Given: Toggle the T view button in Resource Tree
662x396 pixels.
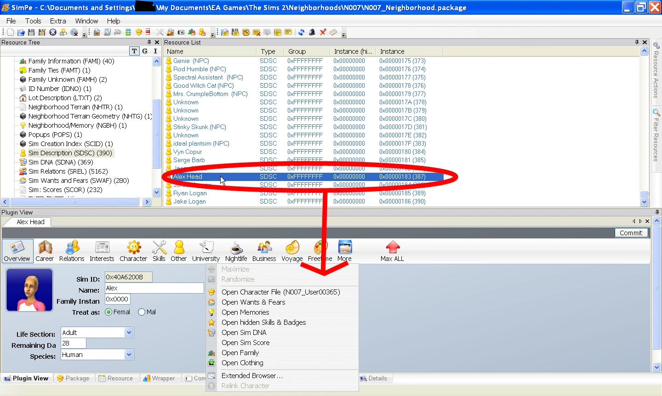Looking at the screenshot, I should coord(134,51).
